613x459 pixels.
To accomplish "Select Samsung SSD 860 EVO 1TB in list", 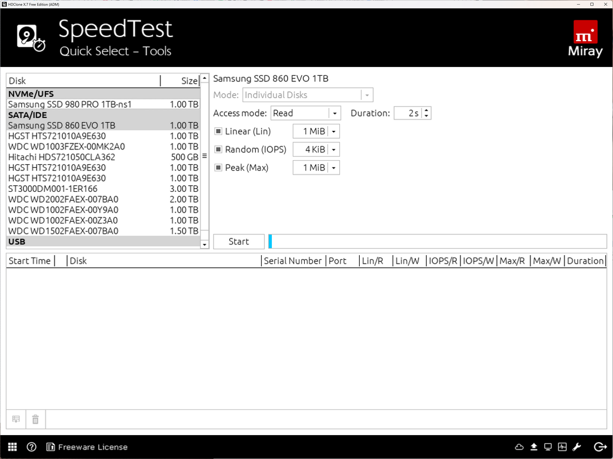I will coord(103,126).
